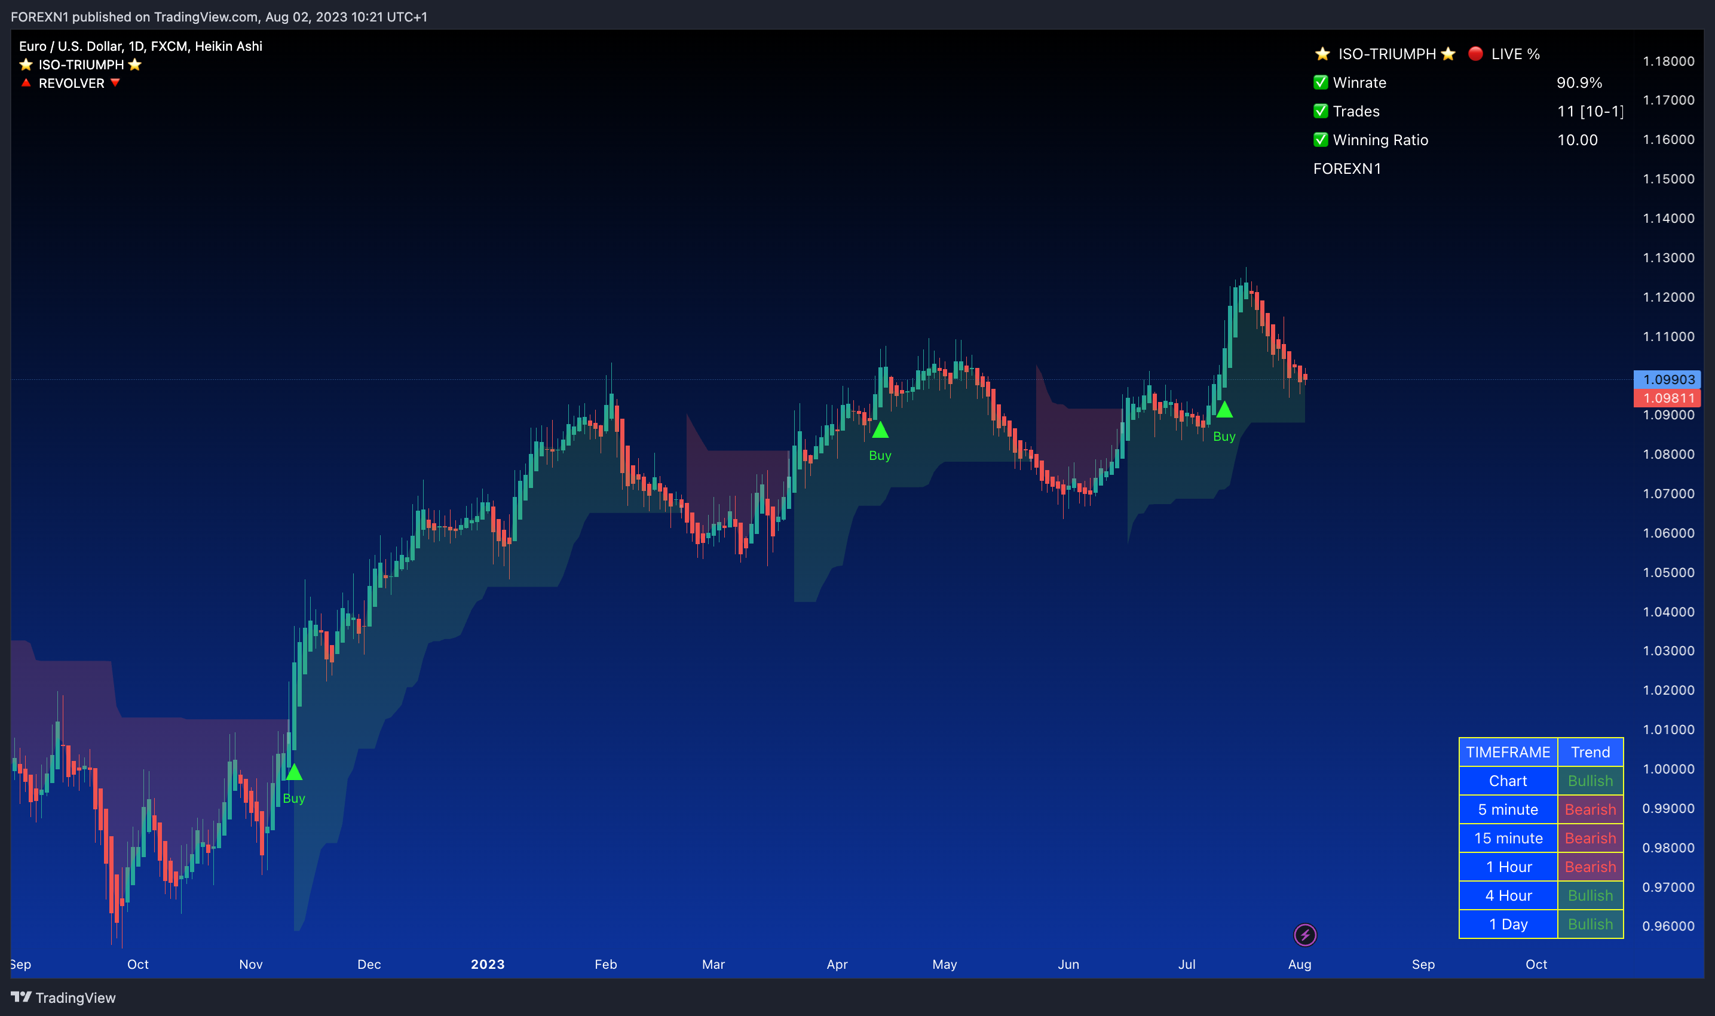Click the ISO-TRIUMPH indicator legend name
This screenshot has width=1715, height=1016.
point(81,65)
